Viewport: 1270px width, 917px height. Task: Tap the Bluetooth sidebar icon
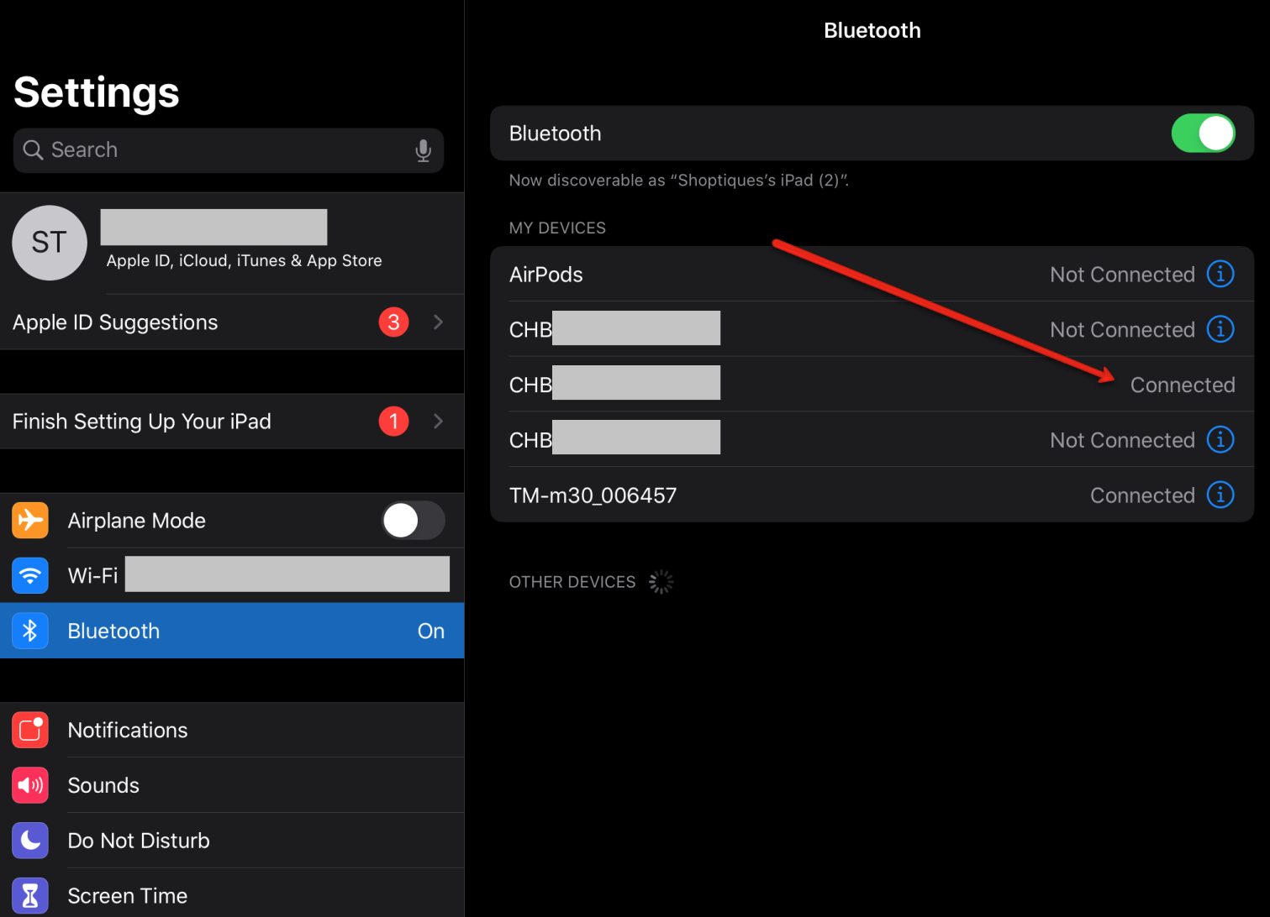(x=30, y=631)
